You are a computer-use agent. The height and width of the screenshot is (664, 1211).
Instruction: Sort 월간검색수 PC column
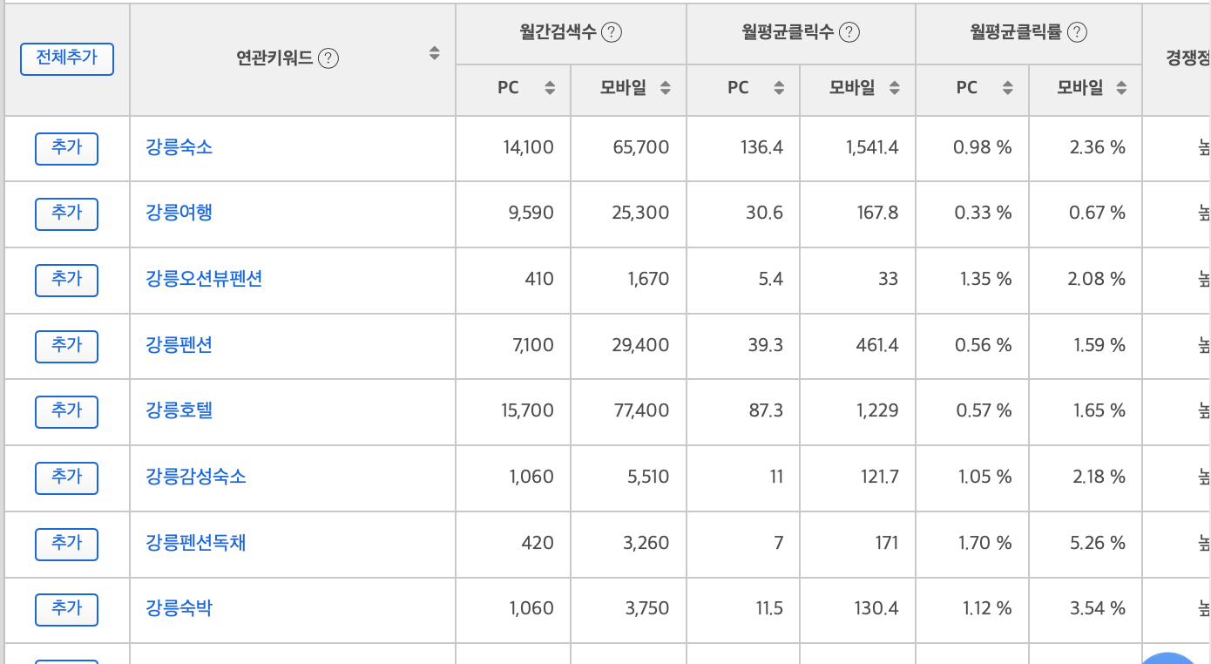550,88
